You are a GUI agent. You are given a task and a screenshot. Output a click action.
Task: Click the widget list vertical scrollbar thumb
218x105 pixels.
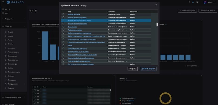[157, 24]
